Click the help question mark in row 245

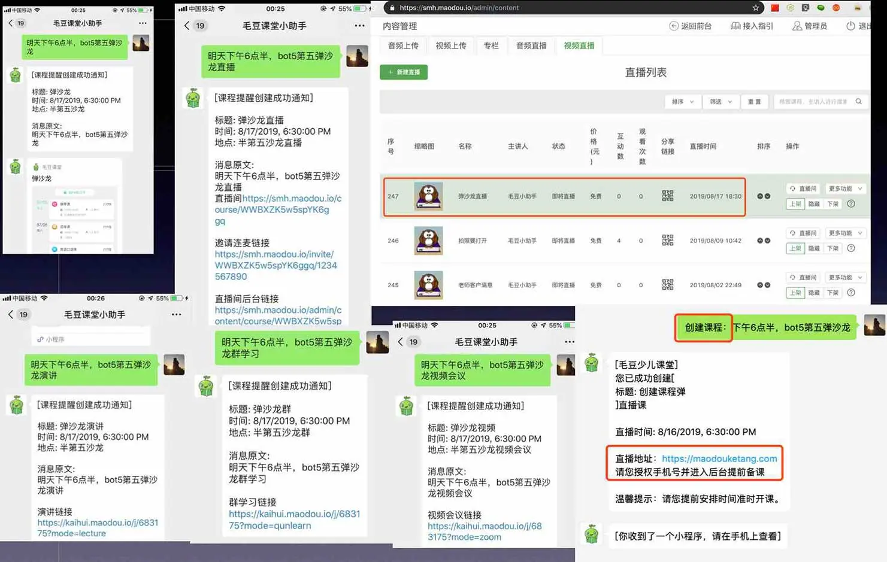point(851,293)
